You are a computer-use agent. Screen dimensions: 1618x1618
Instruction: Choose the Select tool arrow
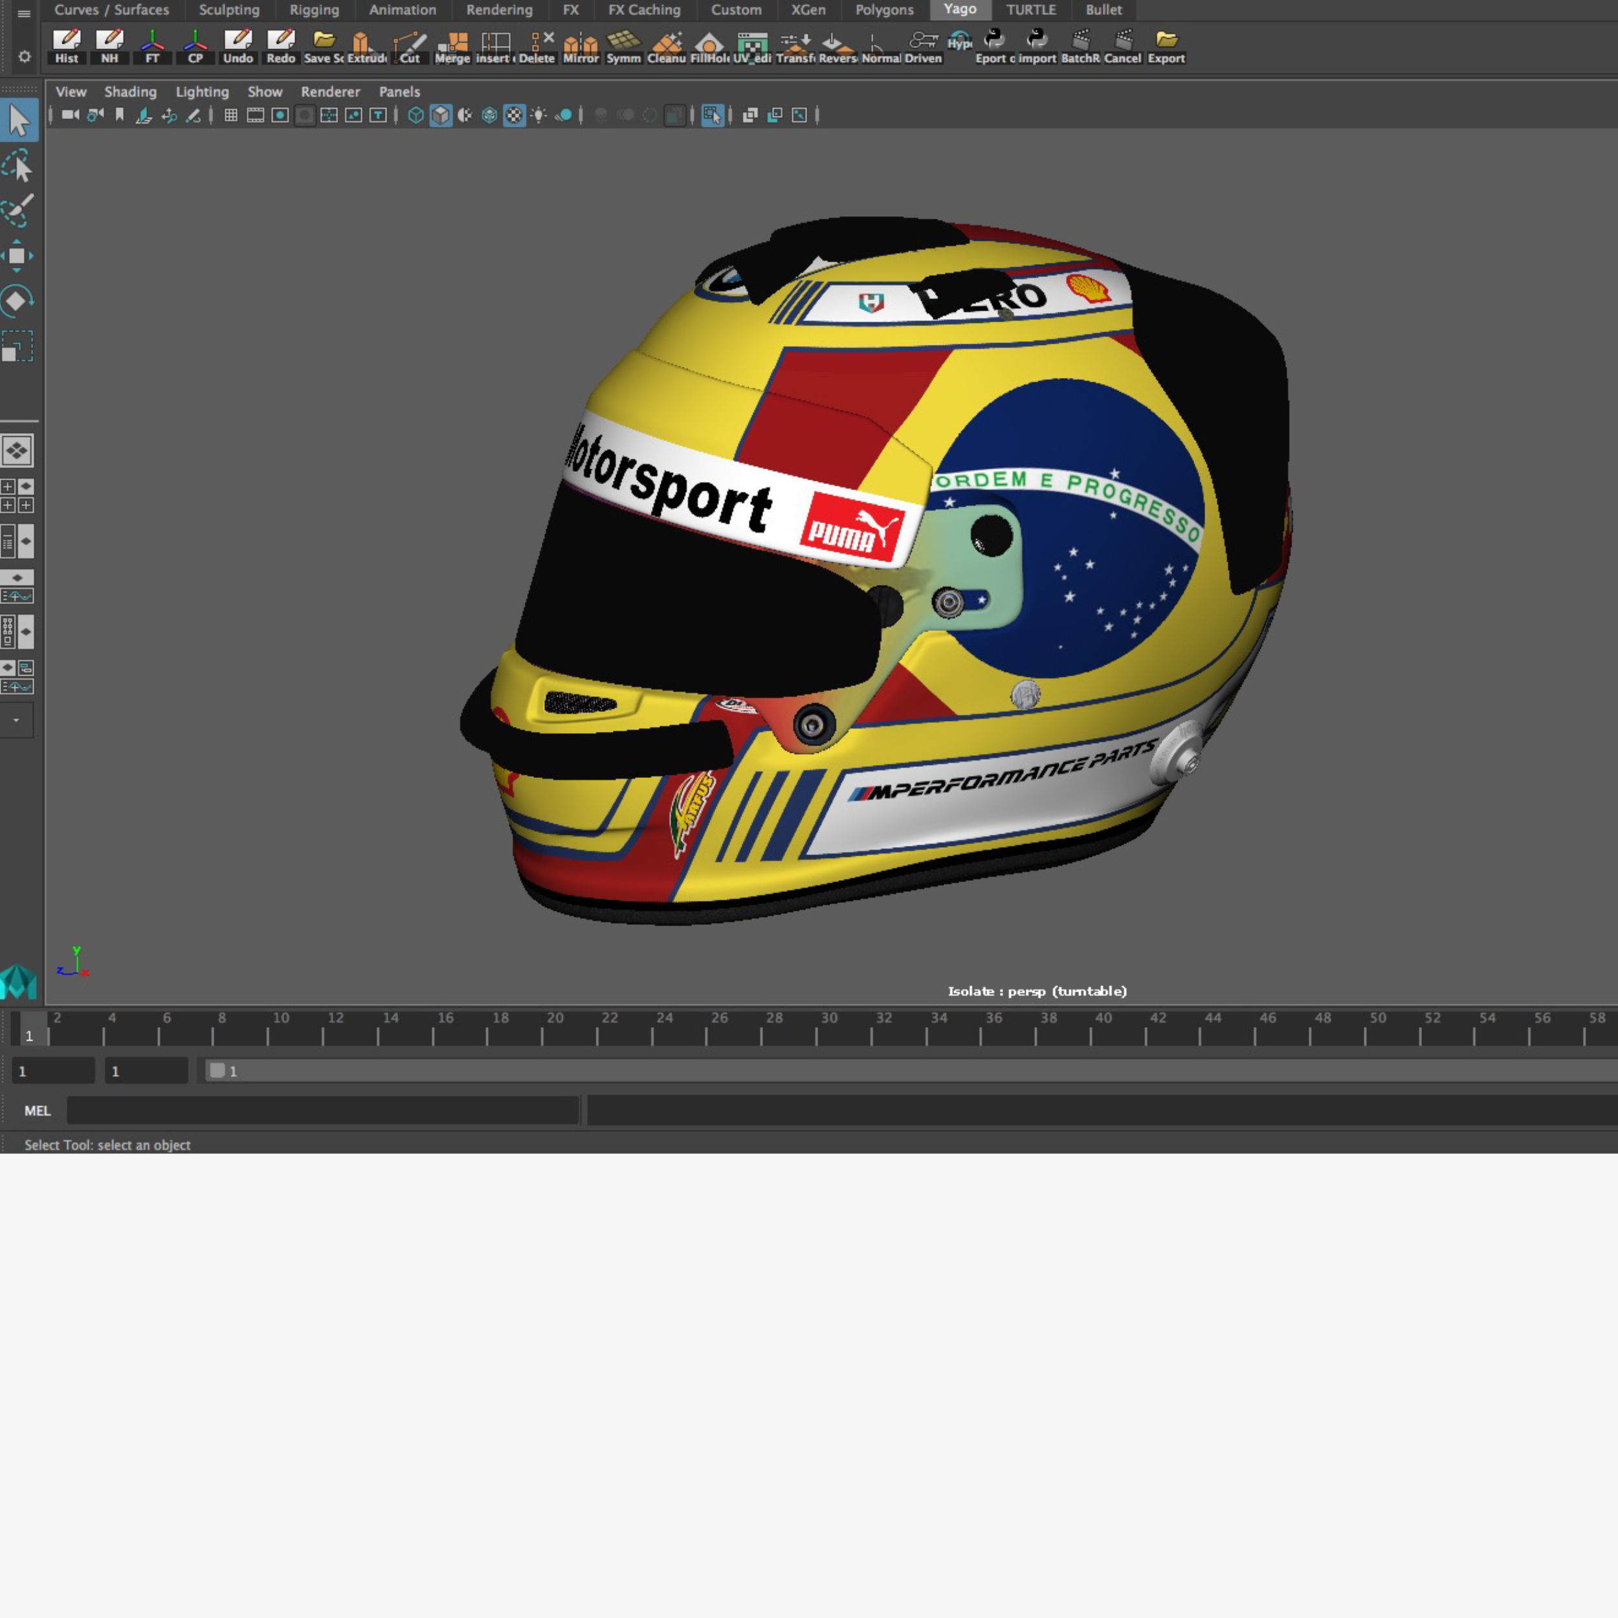pos(18,120)
